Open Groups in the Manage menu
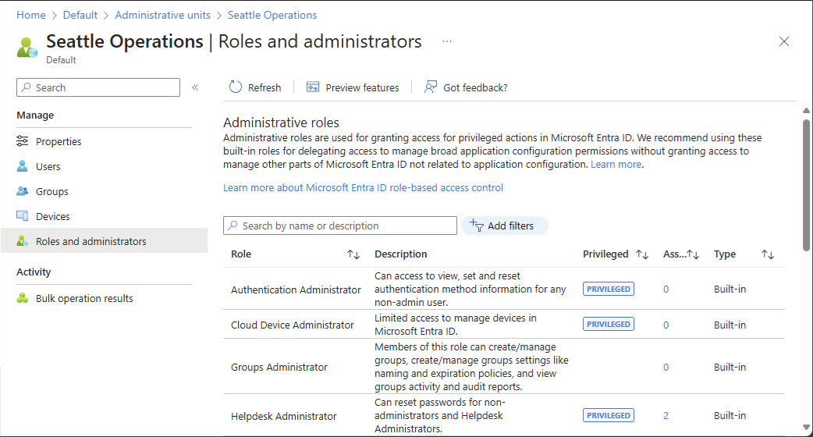 tap(51, 191)
